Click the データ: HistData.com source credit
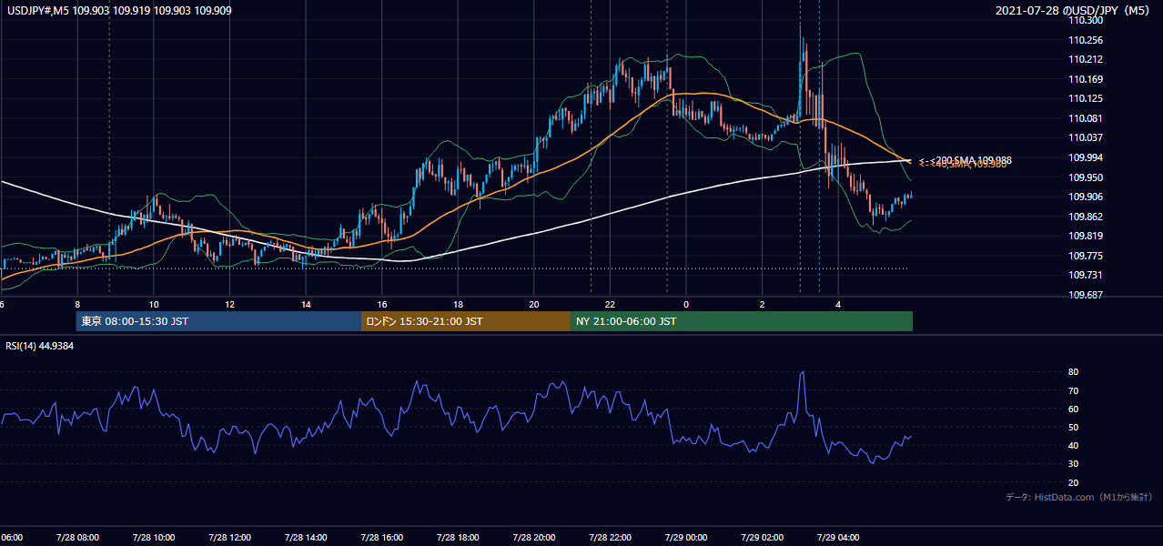Screen dimensions: 1163x546 (1079, 497)
